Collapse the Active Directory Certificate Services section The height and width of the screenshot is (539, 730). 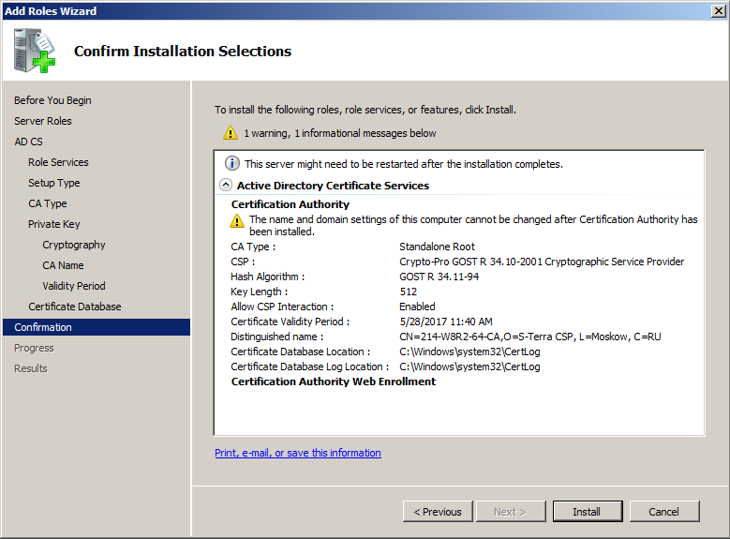pos(226,186)
